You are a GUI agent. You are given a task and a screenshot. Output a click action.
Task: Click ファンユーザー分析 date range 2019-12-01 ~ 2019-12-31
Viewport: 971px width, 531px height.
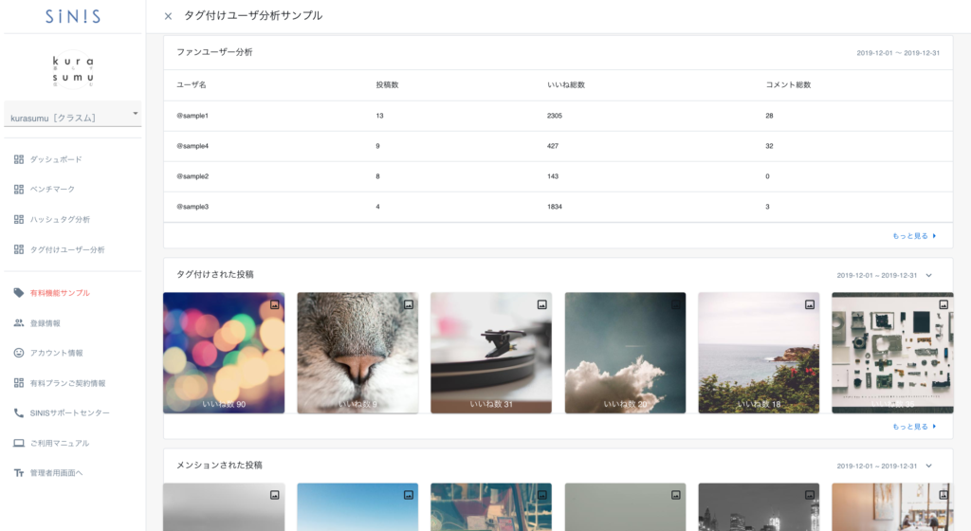[x=898, y=53]
